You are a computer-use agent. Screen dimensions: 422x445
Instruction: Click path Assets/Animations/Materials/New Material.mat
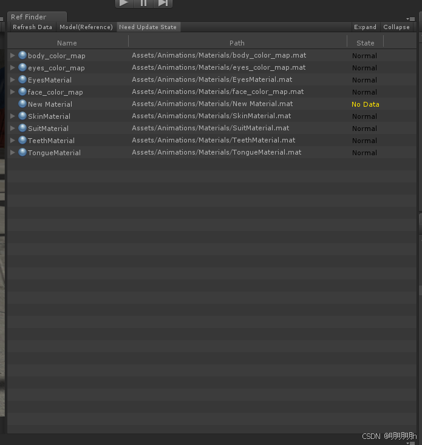pyautogui.click(x=213, y=104)
